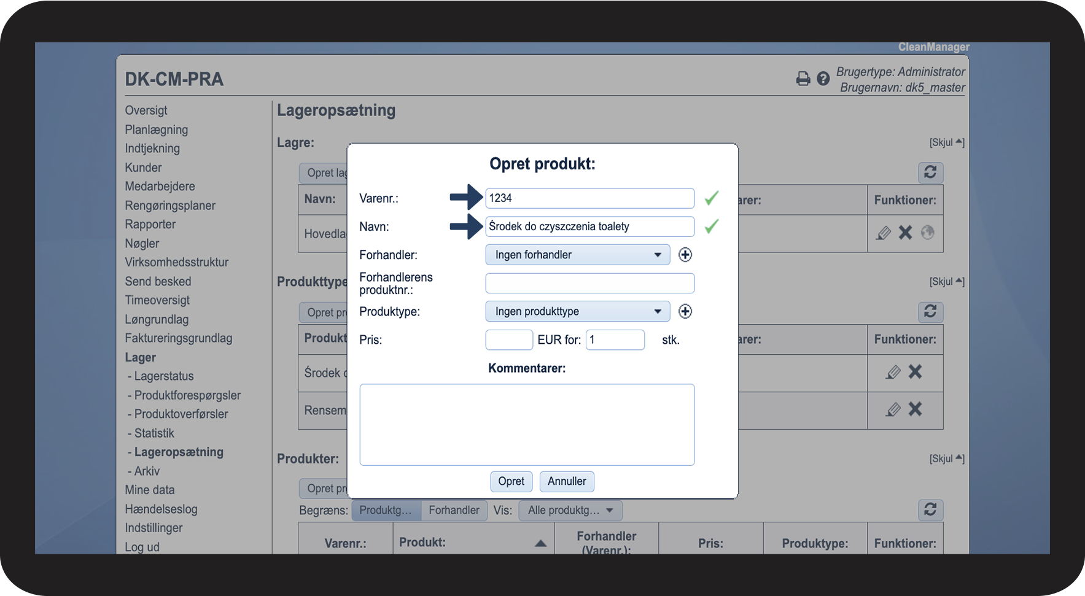Image resolution: width=1085 pixels, height=596 pixels.
Task: Open Planlægning in the sidebar
Action: pyautogui.click(x=157, y=130)
